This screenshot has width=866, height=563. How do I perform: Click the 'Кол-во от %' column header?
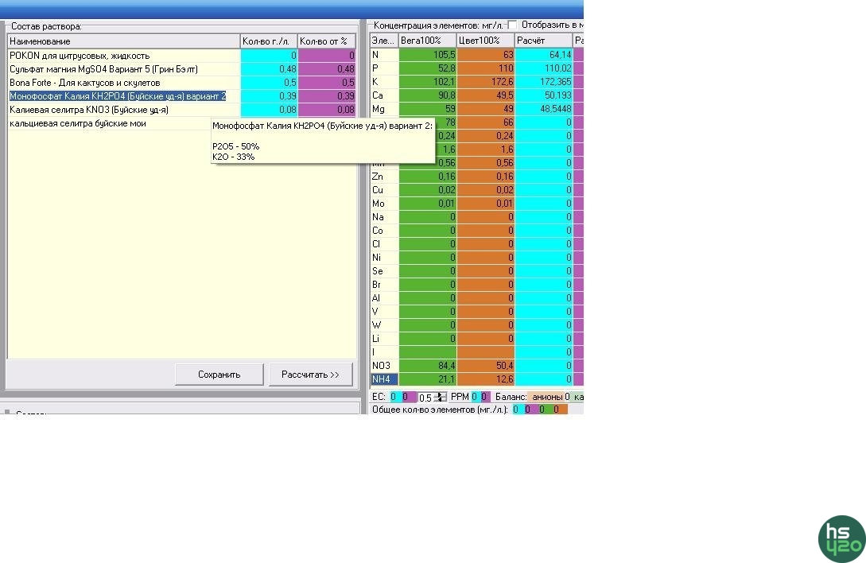327,41
